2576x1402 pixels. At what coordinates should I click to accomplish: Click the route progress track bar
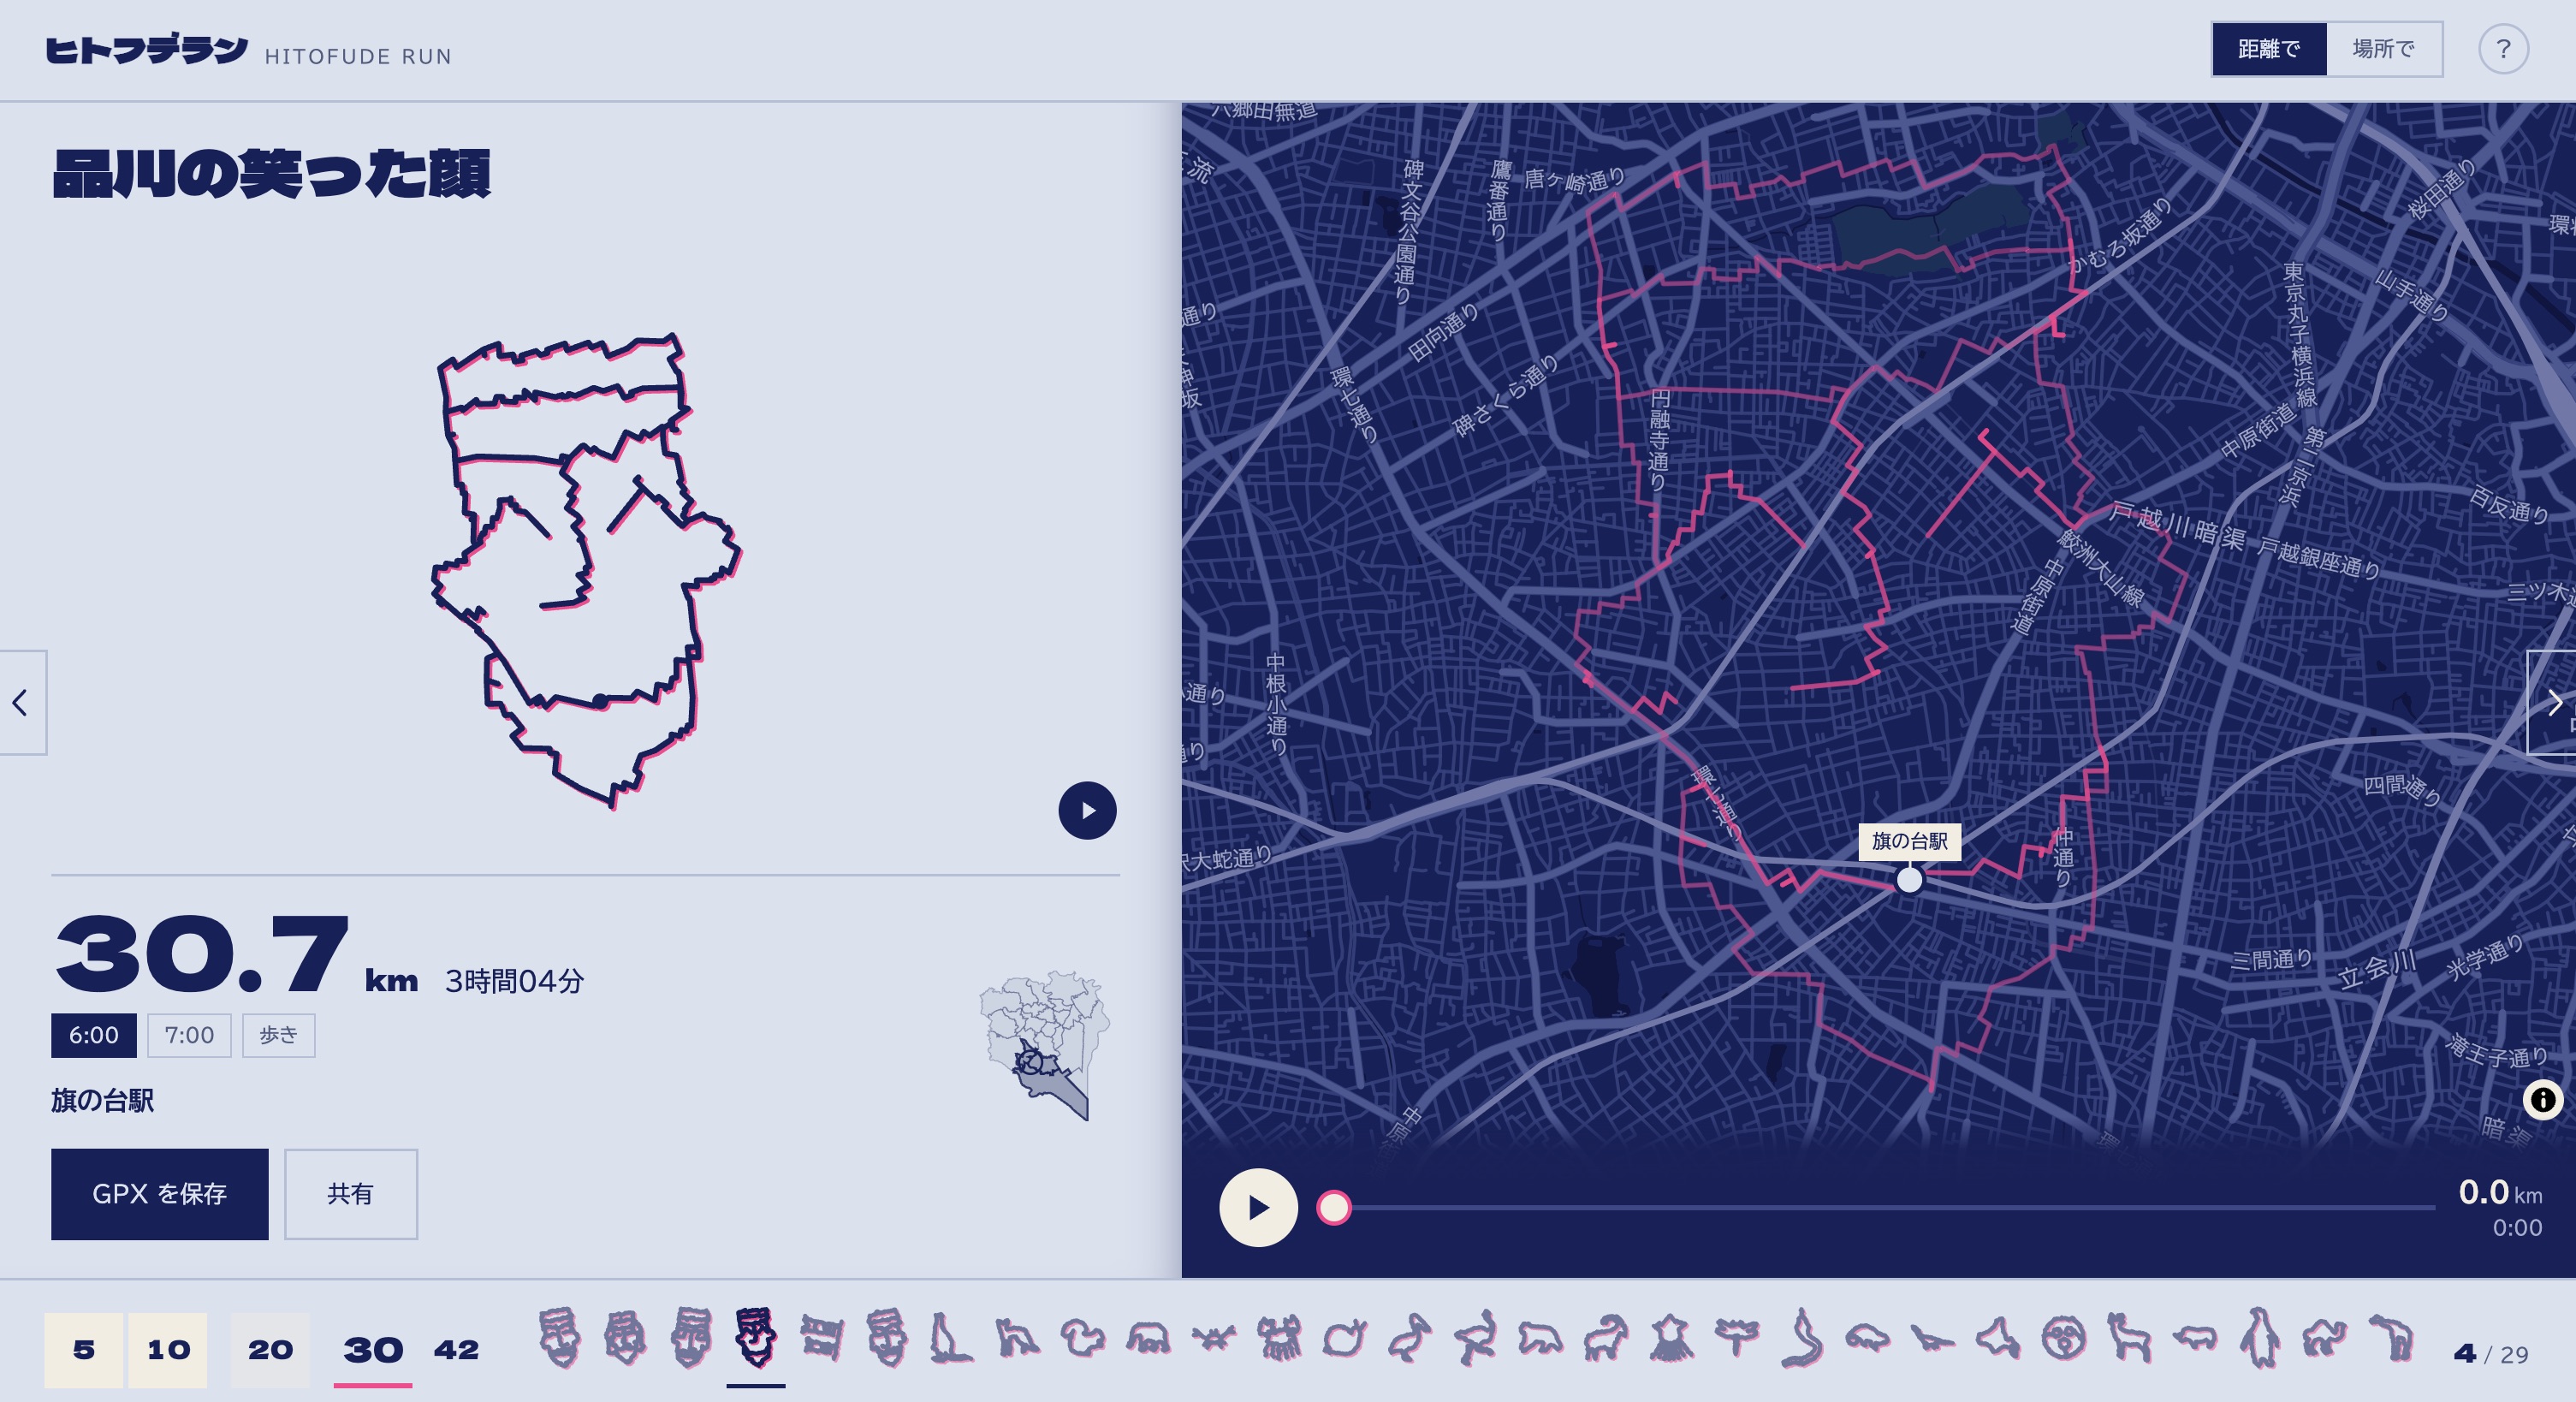pyautogui.click(x=1885, y=1207)
